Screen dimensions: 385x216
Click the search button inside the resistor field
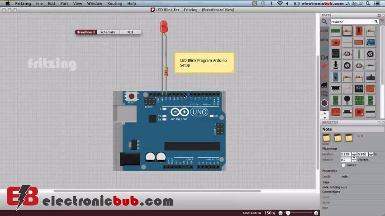pos(376,22)
